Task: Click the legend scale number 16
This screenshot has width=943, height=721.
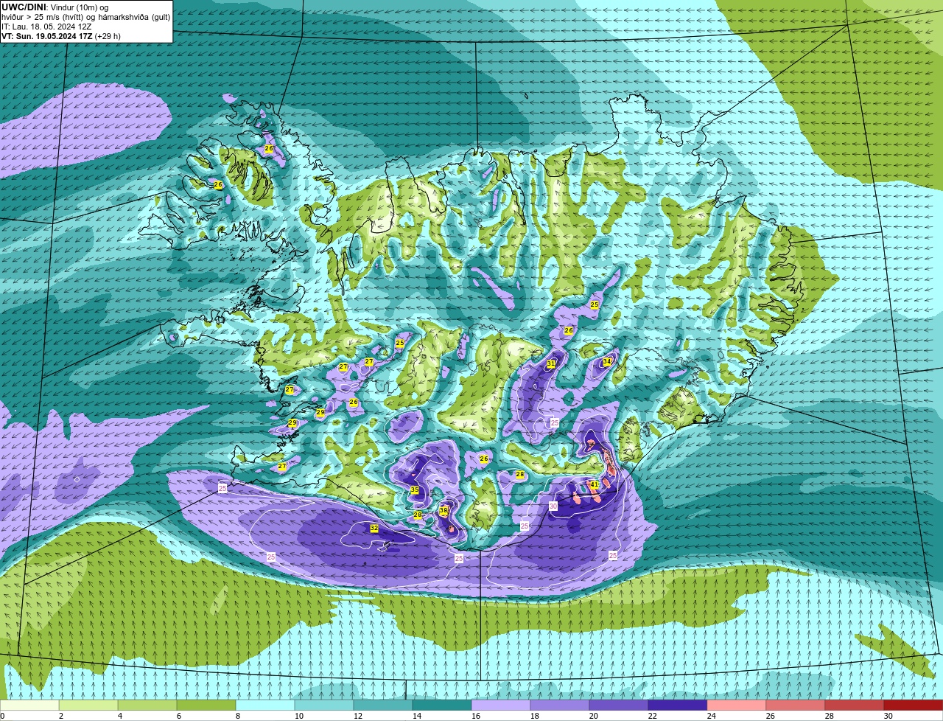Action: point(476,716)
